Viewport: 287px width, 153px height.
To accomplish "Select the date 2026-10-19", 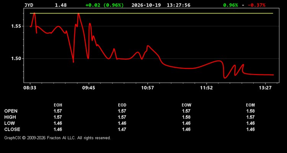I will (x=146, y=5).
